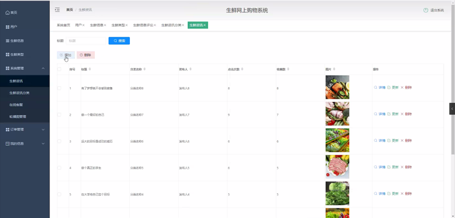Screen dimensions: 455x218
Task: Close the 生鲜信息评论 tab with its × icon
Action: tap(155, 25)
